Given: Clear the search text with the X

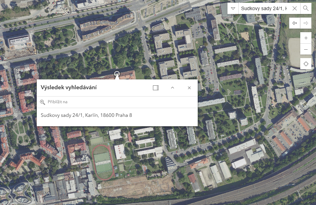Looking at the screenshot, I should 294,8.
